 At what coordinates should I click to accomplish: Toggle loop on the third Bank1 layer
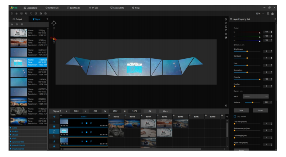[91, 141]
